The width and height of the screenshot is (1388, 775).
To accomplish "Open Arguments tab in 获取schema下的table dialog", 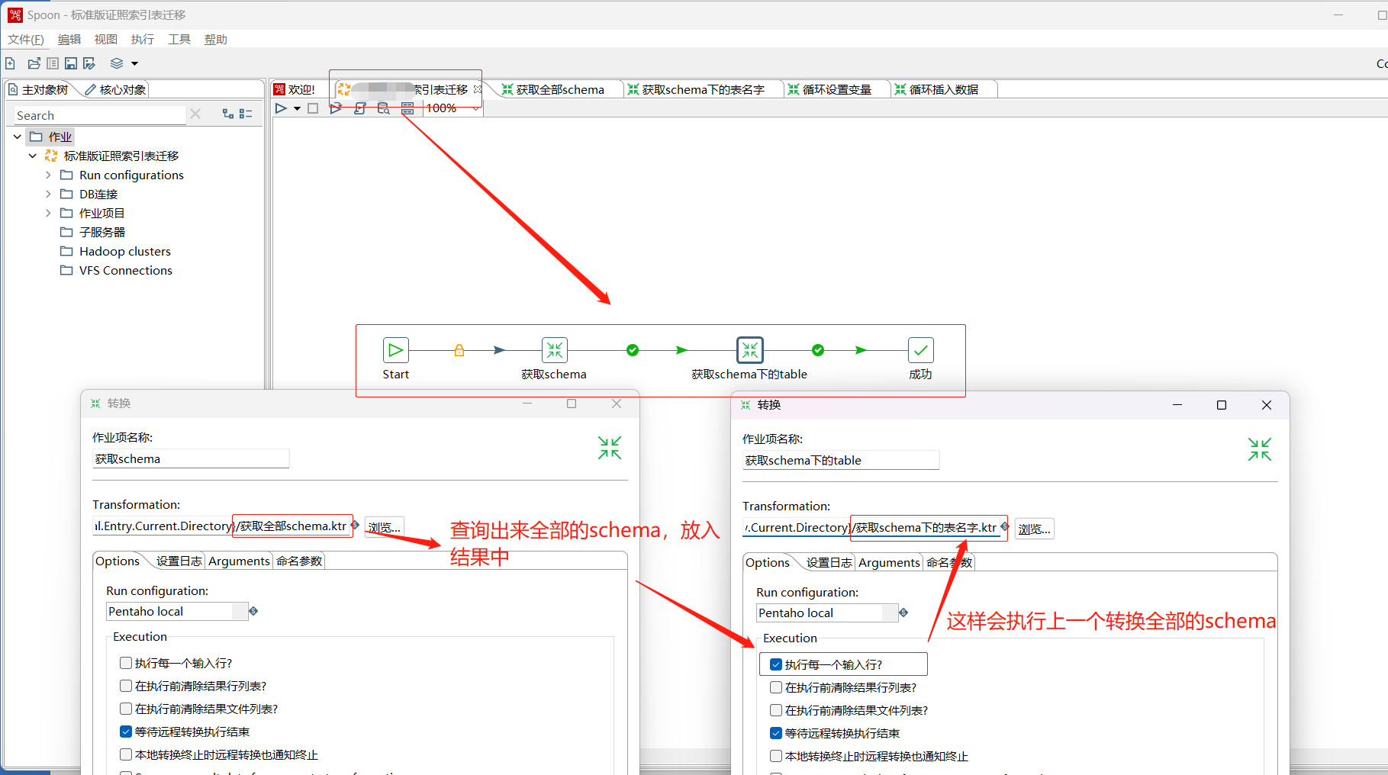I will click(x=889, y=562).
